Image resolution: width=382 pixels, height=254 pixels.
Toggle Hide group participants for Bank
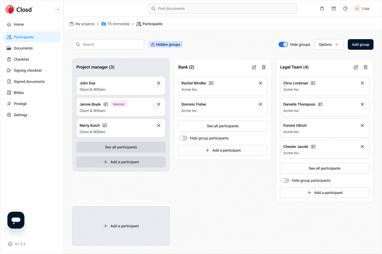tap(183, 138)
